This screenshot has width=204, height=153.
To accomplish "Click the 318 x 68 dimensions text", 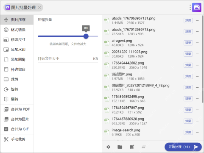I will 134,90.
